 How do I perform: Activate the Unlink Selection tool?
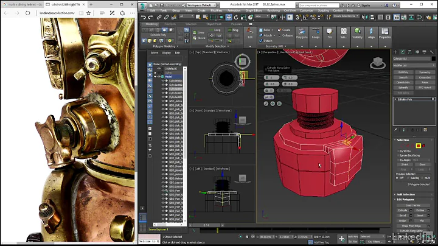point(166,17)
